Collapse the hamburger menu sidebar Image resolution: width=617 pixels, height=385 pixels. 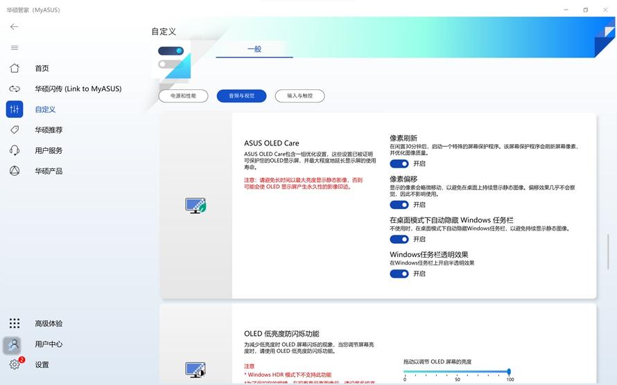(x=14, y=48)
